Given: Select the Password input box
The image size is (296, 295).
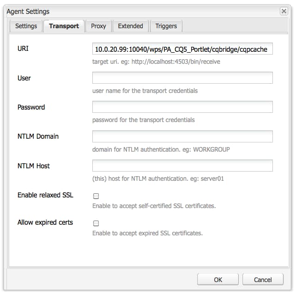Looking at the screenshot, I should pyautogui.click(x=182, y=107).
